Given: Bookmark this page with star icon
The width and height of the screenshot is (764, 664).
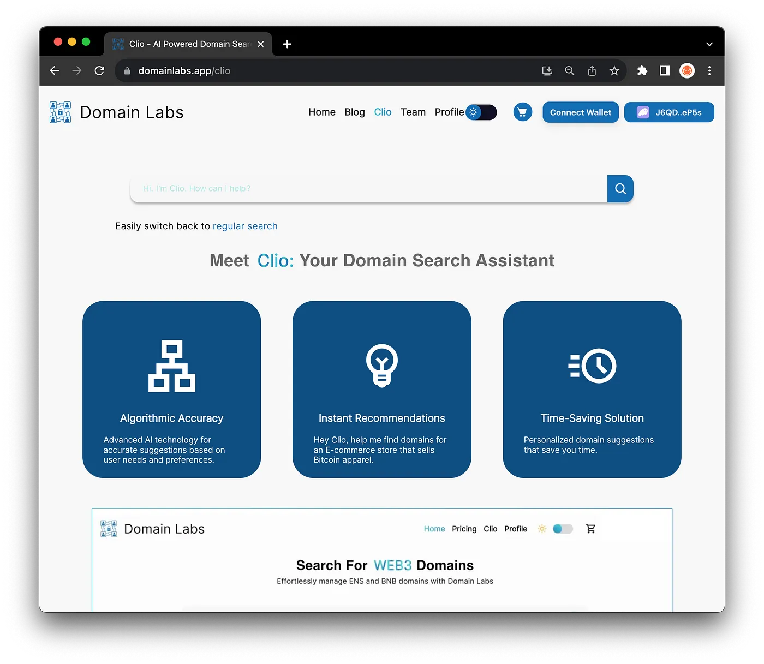Looking at the screenshot, I should 614,70.
